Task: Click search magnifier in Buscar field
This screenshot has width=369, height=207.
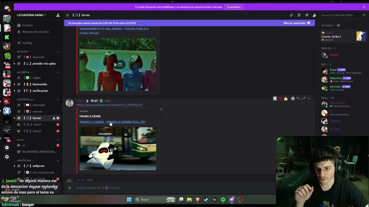Action: click(364, 15)
